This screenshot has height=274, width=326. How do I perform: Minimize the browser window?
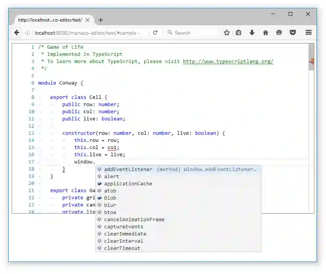tap(273, 14)
